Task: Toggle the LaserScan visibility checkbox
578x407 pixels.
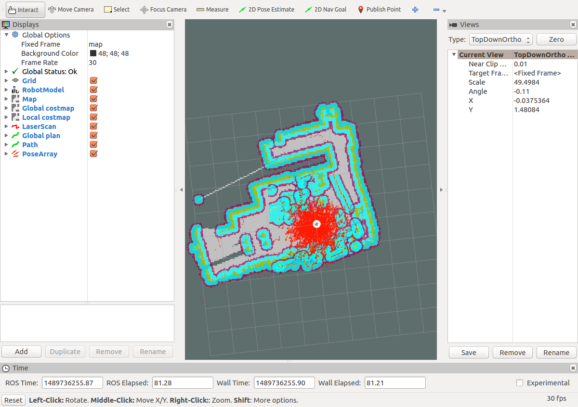Action: [93, 126]
